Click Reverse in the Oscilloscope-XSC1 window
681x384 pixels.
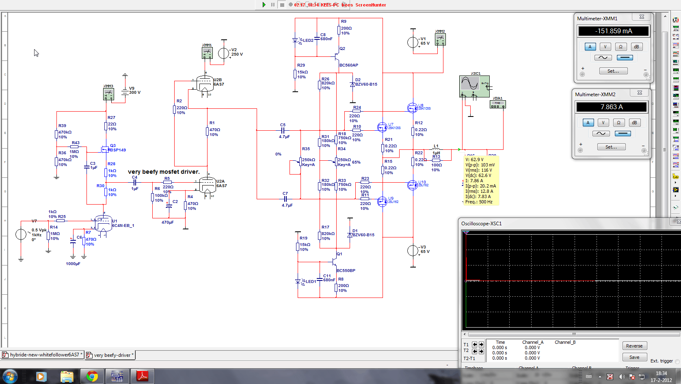tap(634, 346)
